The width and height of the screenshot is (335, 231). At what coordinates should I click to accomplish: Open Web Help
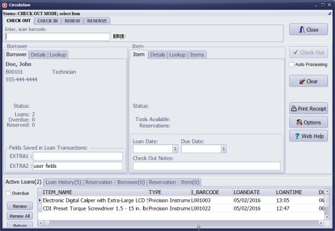pyautogui.click(x=309, y=136)
